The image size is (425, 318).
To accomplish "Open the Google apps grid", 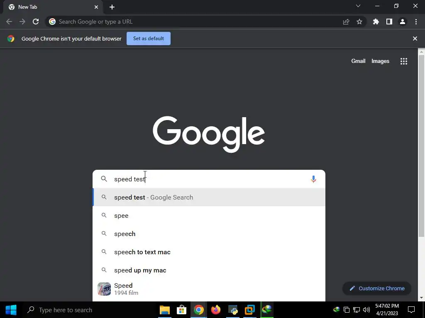I will tap(403, 61).
